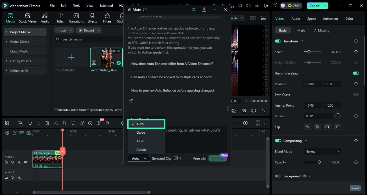Open the Stock Media panel
This screenshot has width=367, height=195.
28,18
